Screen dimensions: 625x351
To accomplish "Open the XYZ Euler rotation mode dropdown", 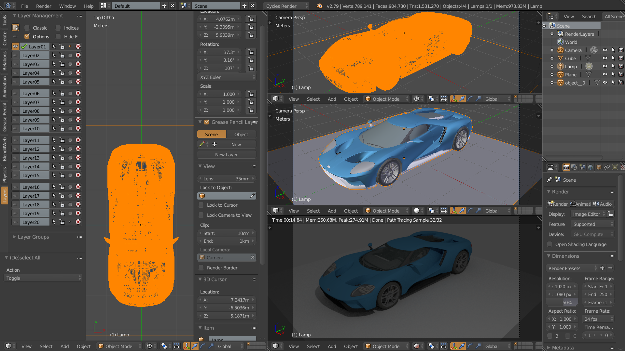I will [x=227, y=77].
